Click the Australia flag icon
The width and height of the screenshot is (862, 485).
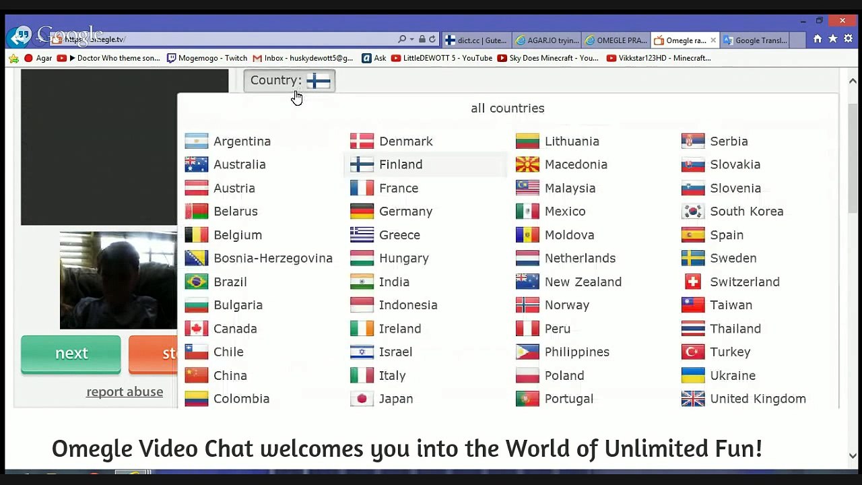(x=197, y=164)
